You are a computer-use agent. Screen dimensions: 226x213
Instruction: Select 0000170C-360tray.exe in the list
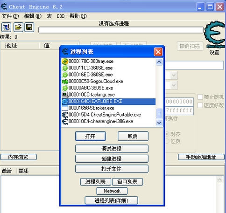point(108,62)
